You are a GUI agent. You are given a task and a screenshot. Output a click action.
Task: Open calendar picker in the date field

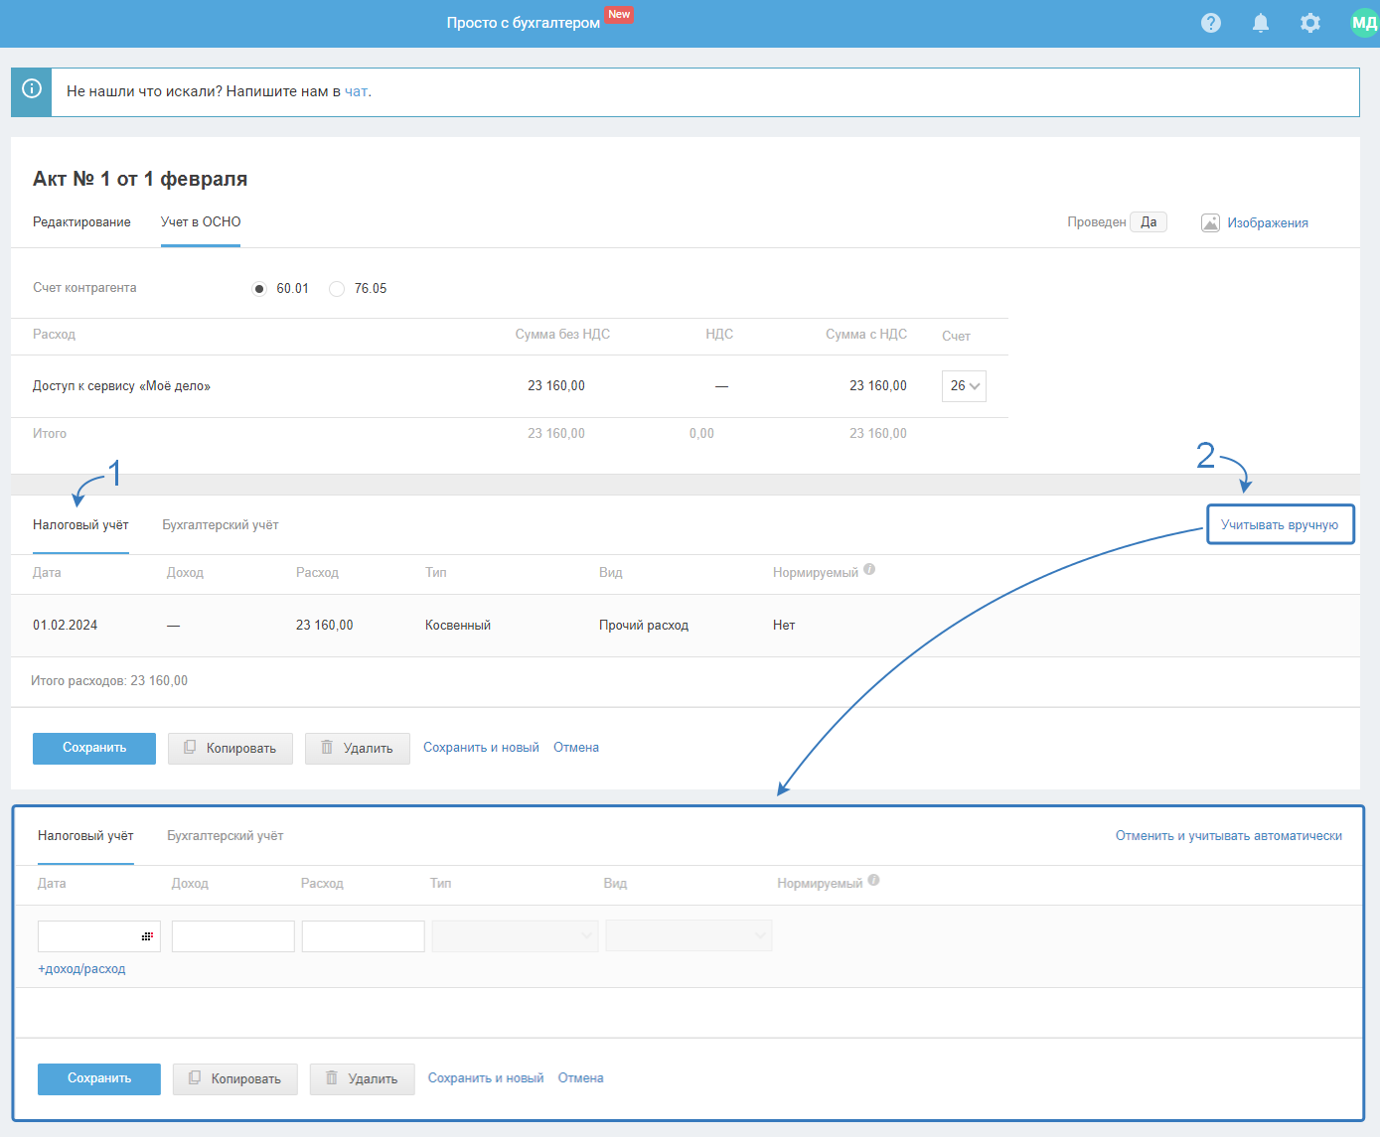[x=147, y=936]
